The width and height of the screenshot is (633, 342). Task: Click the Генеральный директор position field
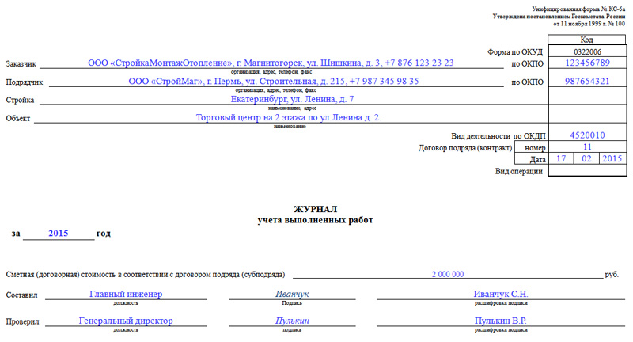[x=126, y=321]
